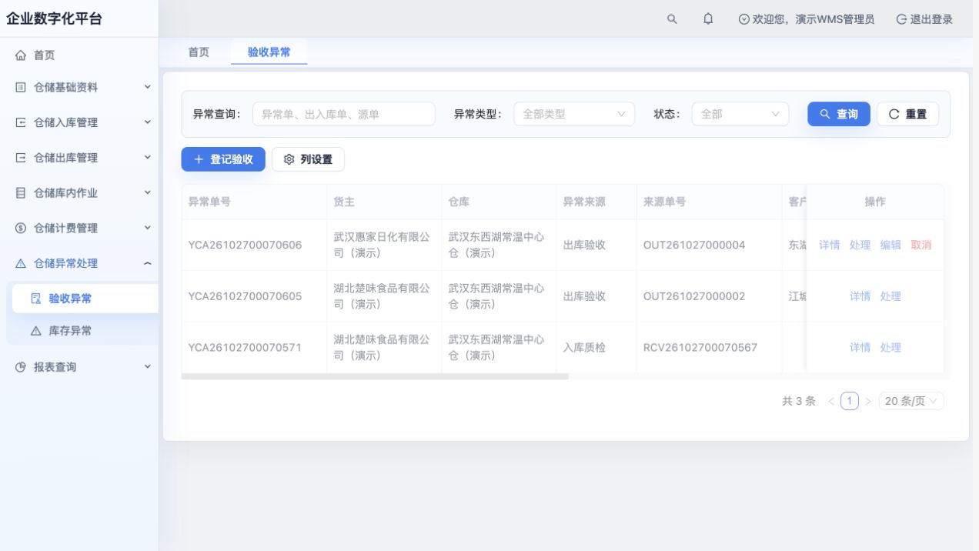Click the 异常查询 input field
The height and width of the screenshot is (551, 979).
344,114
